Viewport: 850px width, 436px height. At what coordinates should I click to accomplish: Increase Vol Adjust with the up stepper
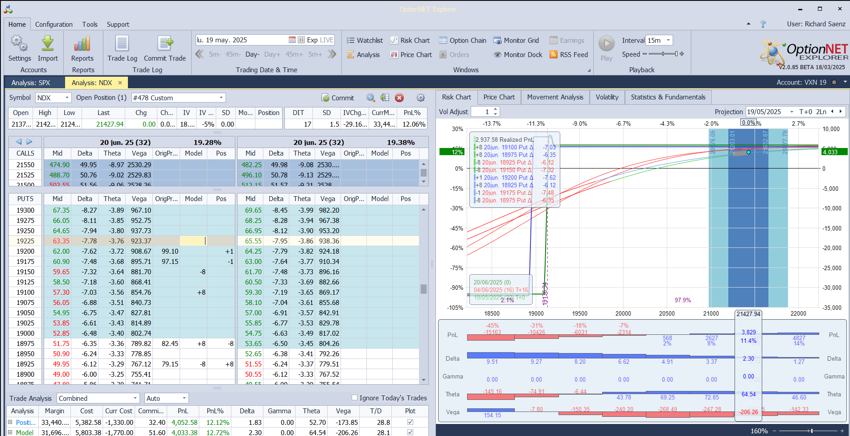point(496,110)
